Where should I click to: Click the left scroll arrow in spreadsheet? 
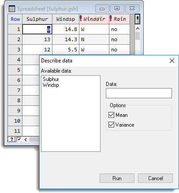pos(26,139)
